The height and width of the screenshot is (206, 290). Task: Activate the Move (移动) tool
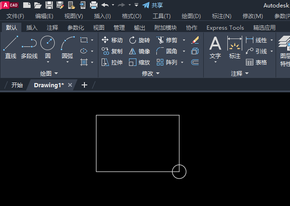coord(112,40)
